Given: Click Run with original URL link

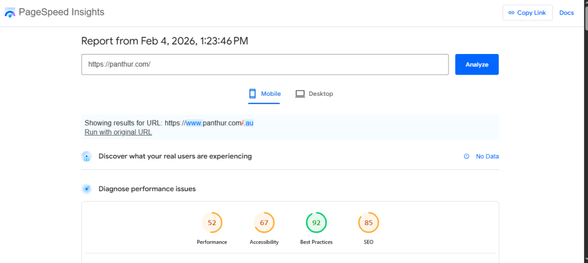Looking at the screenshot, I should 118,132.
